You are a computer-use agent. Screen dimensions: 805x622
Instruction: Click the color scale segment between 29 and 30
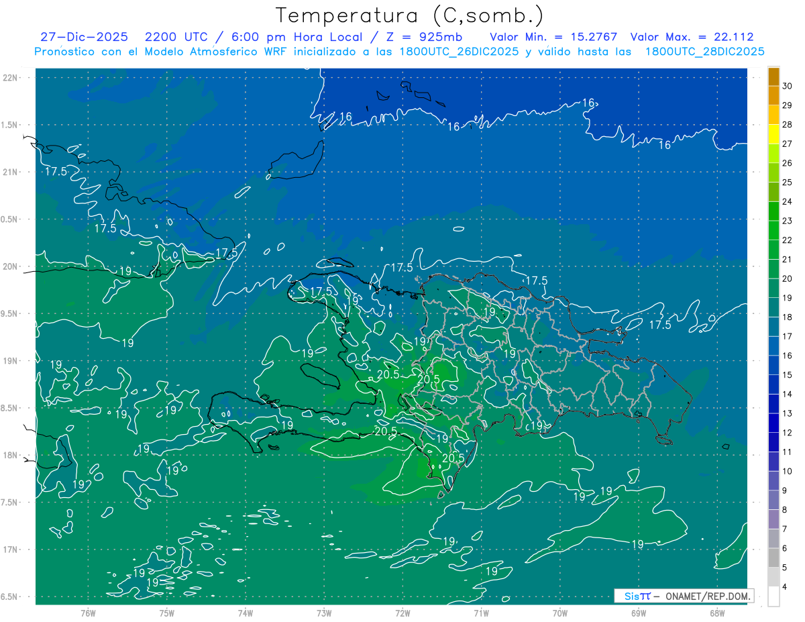pyautogui.click(x=773, y=96)
